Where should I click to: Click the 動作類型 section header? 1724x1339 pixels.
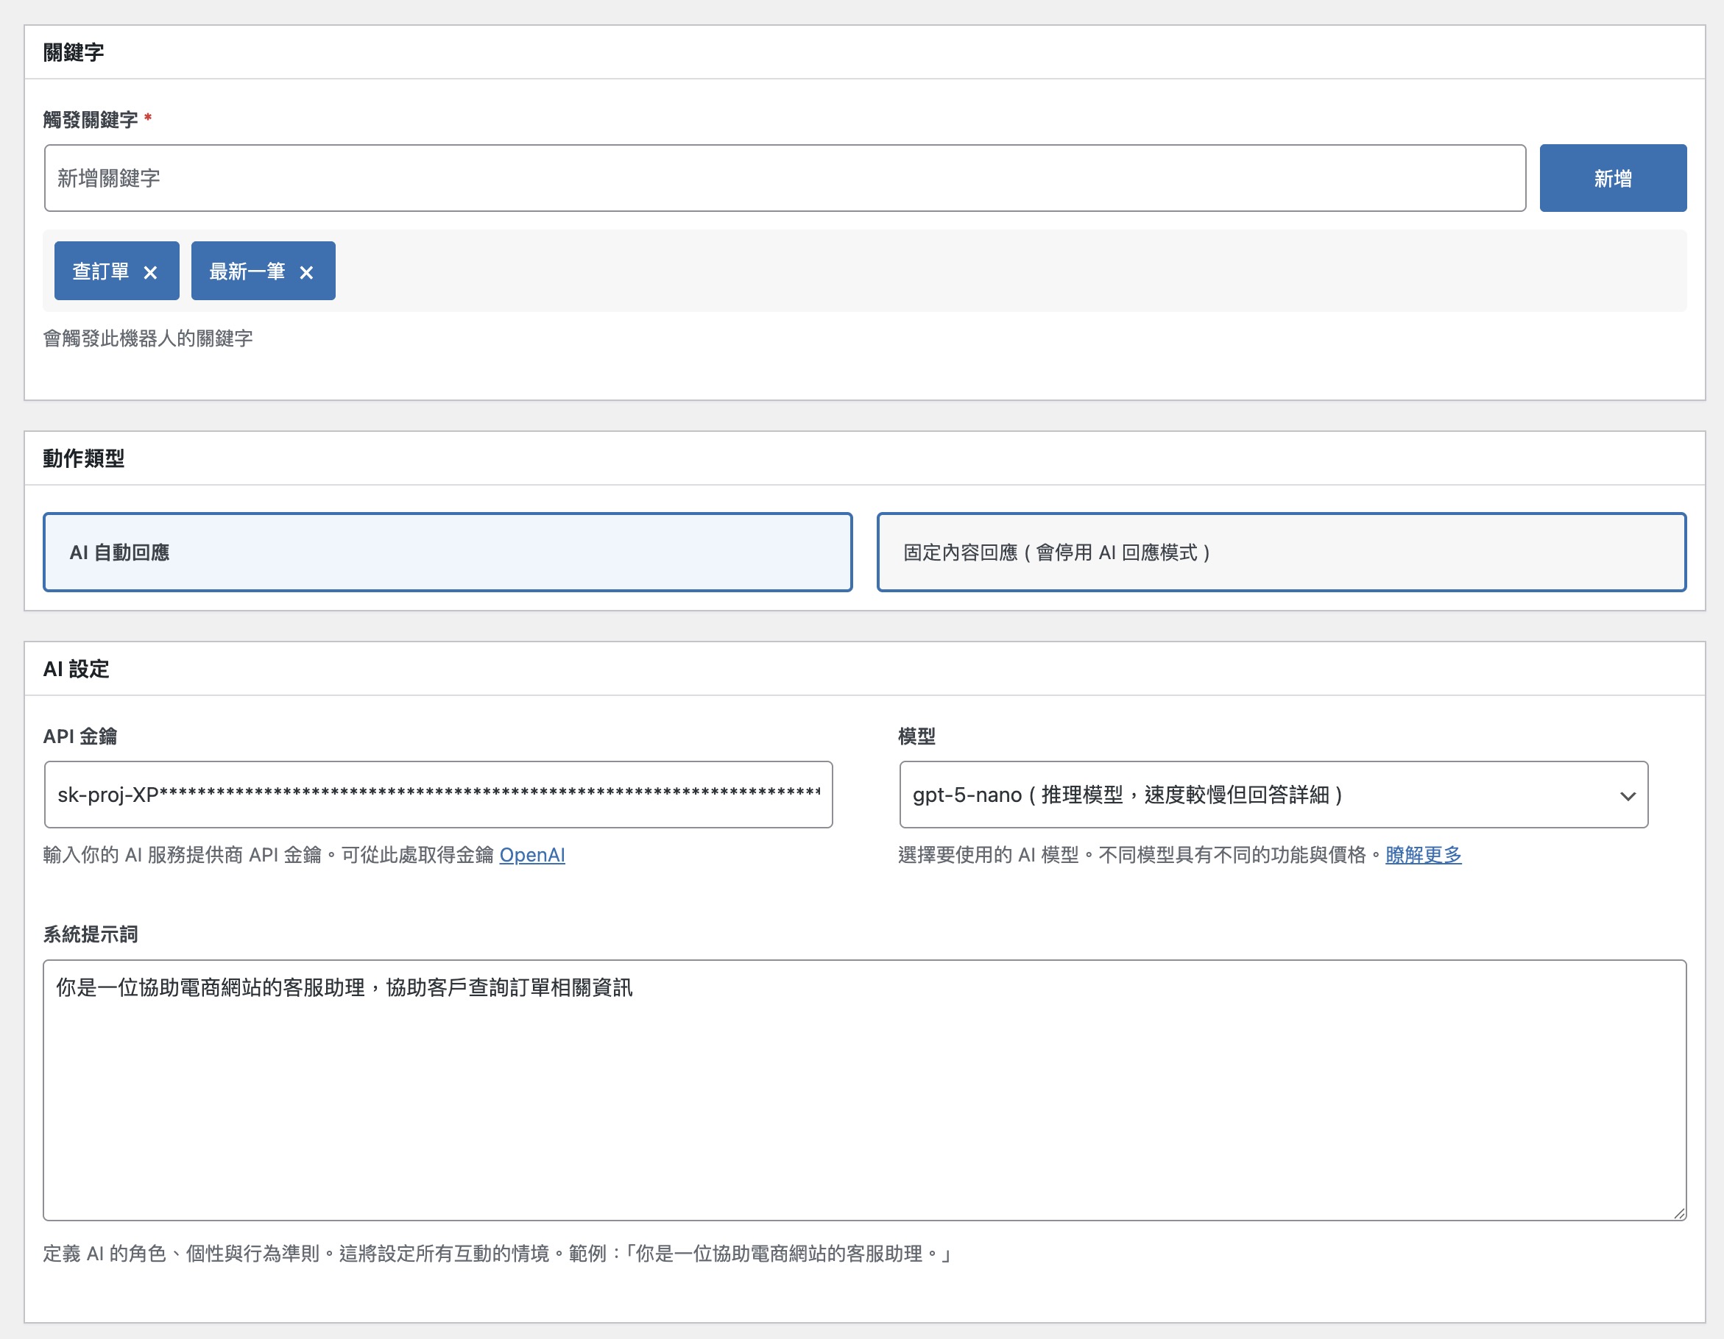tap(84, 458)
